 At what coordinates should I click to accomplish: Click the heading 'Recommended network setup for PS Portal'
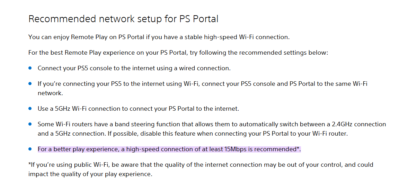(x=123, y=19)
